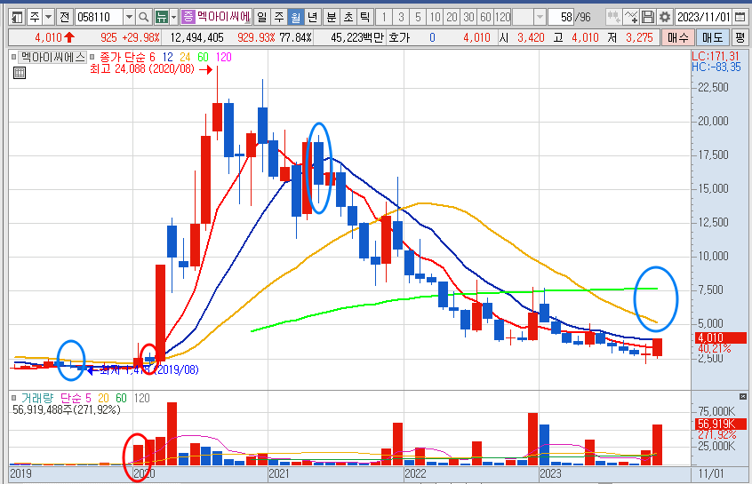Switch to 틱 tick chart
Image resolution: width=752 pixels, height=484 pixels.
pyautogui.click(x=365, y=18)
